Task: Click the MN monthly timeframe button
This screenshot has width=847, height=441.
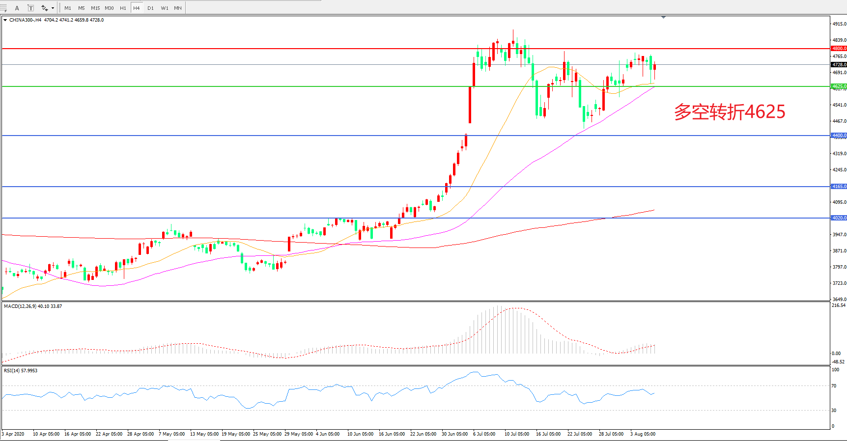Action: click(178, 8)
